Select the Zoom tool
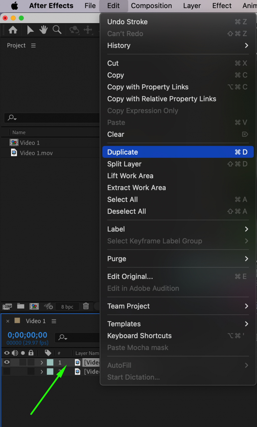Image resolution: width=257 pixels, height=427 pixels. 57,30
